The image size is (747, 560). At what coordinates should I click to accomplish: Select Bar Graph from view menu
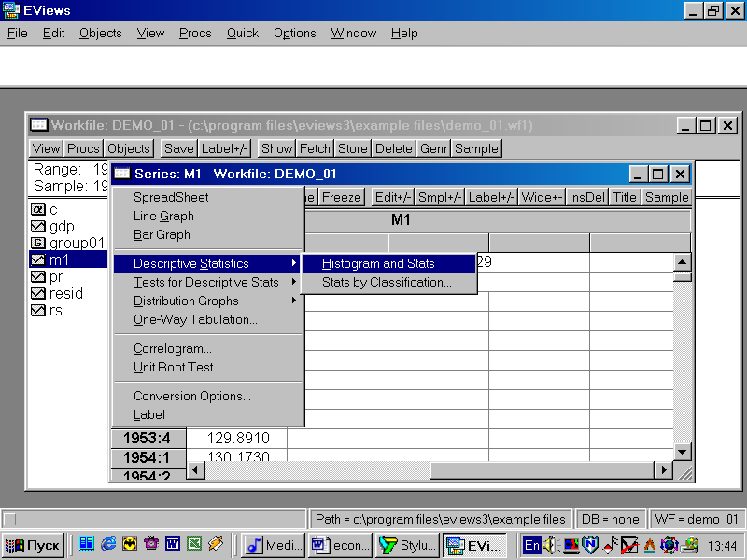(x=207, y=235)
